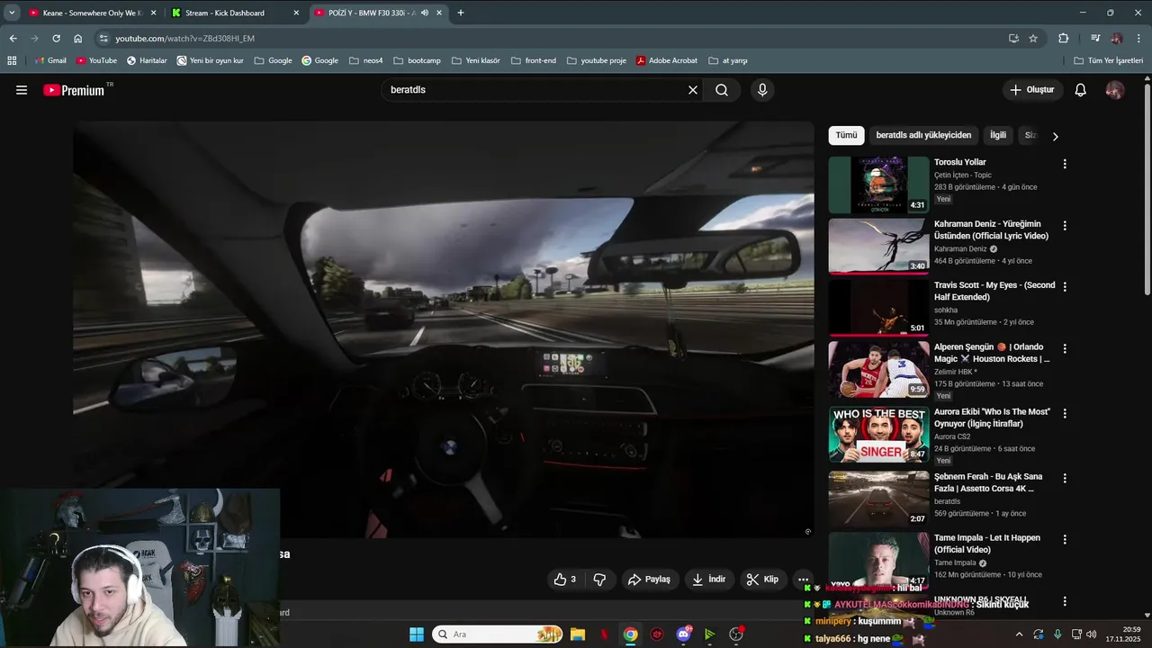Click the youtube.com address bar
1152x648 pixels.
549,39
